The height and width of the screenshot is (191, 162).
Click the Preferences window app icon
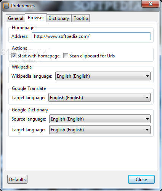click(x=6, y=6)
